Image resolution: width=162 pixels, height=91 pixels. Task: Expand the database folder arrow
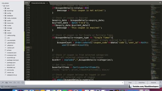coord(3,16)
